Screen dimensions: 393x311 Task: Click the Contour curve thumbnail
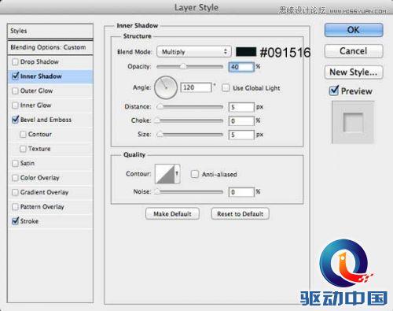pos(165,174)
